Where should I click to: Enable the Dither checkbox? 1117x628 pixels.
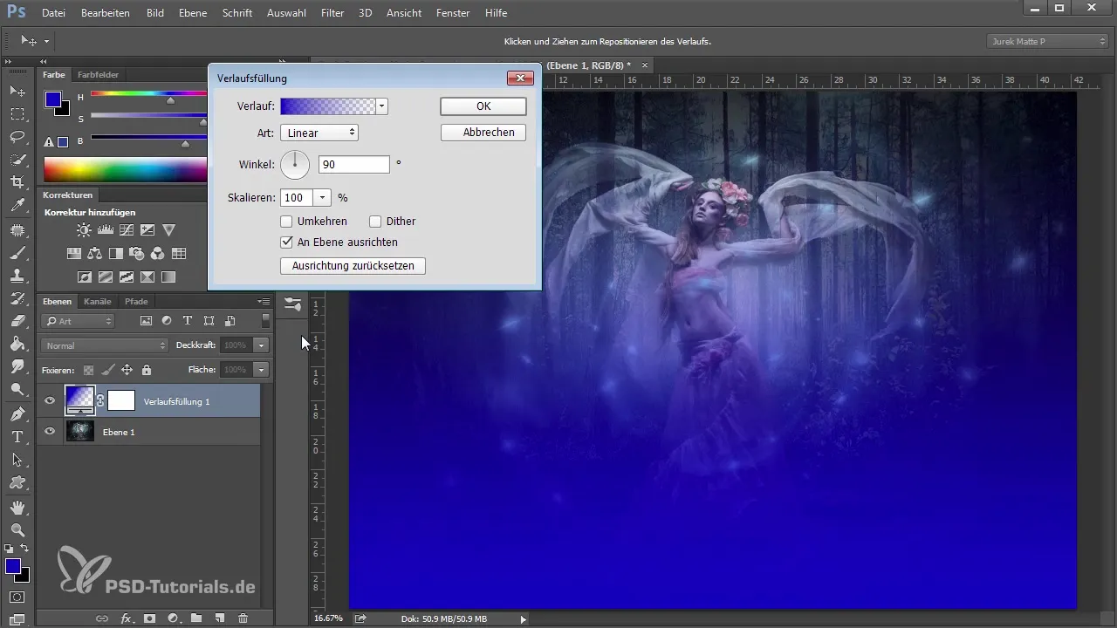tap(375, 222)
